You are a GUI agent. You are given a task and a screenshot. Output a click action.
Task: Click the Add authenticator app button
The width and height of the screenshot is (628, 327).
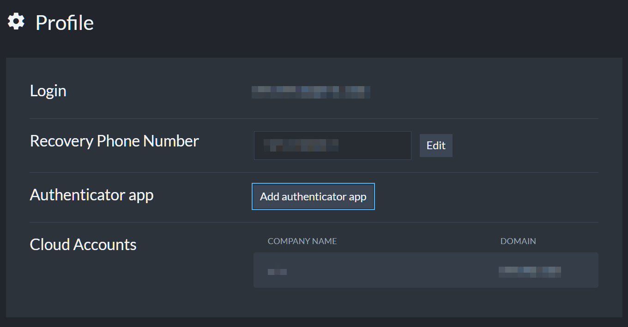click(x=313, y=197)
